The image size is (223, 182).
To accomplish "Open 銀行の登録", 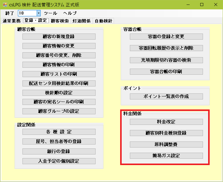I will [x=59, y=151].
